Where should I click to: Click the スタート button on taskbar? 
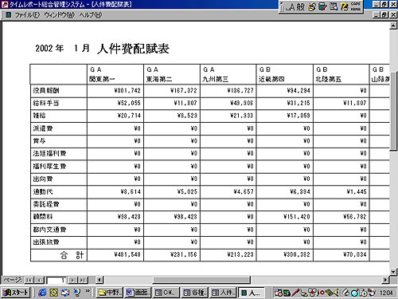(x=16, y=293)
